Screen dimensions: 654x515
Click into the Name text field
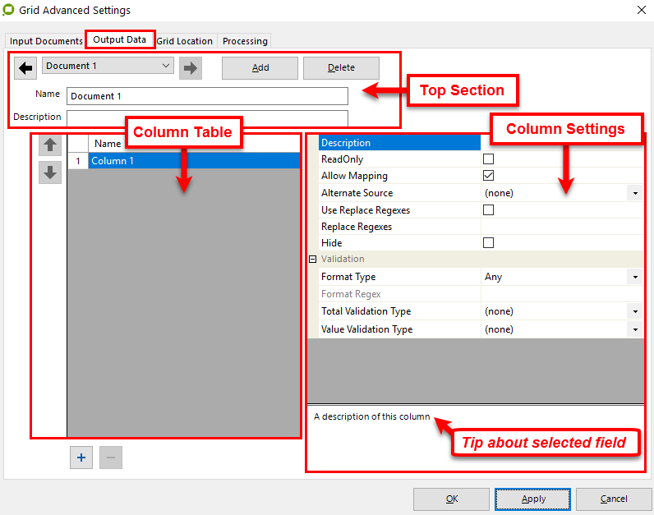207,96
